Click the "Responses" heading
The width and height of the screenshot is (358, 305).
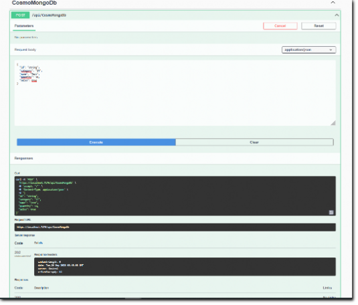click(x=23, y=159)
